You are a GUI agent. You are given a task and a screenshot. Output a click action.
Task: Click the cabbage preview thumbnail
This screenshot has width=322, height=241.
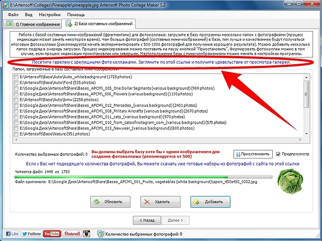pos(290,182)
